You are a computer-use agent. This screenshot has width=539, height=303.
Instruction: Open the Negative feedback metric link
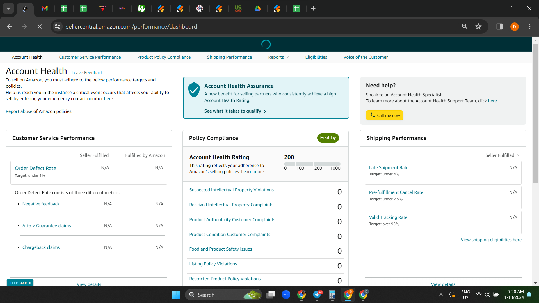(x=41, y=204)
